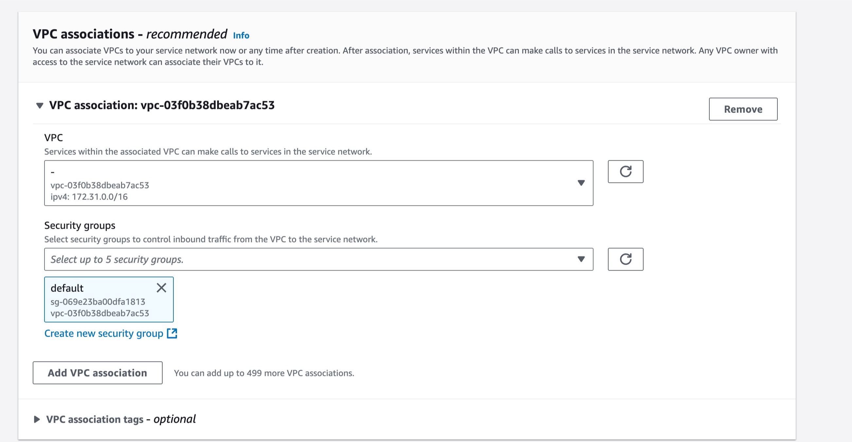Click Add VPC association
Viewport: 852px width, 442px height.
(x=98, y=373)
